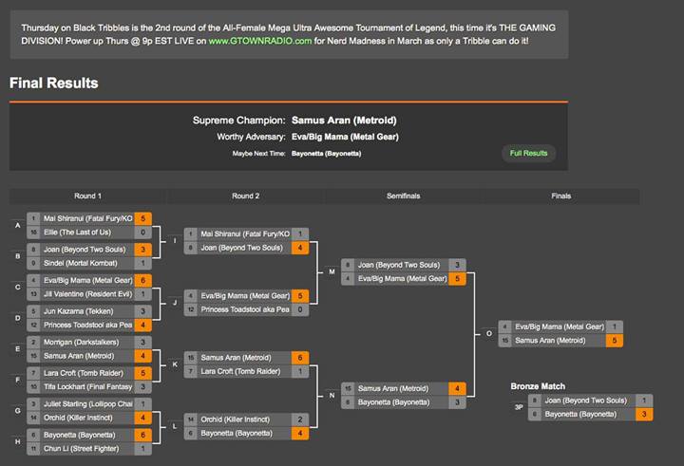This screenshot has width=684, height=466.
Task: Select Chun Li (Street Fighter) entry
Action: click(x=89, y=449)
